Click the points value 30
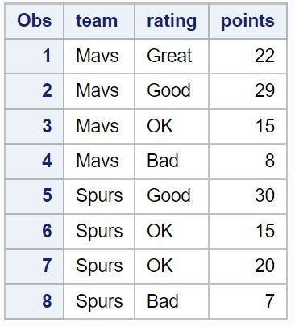 pyautogui.click(x=247, y=196)
